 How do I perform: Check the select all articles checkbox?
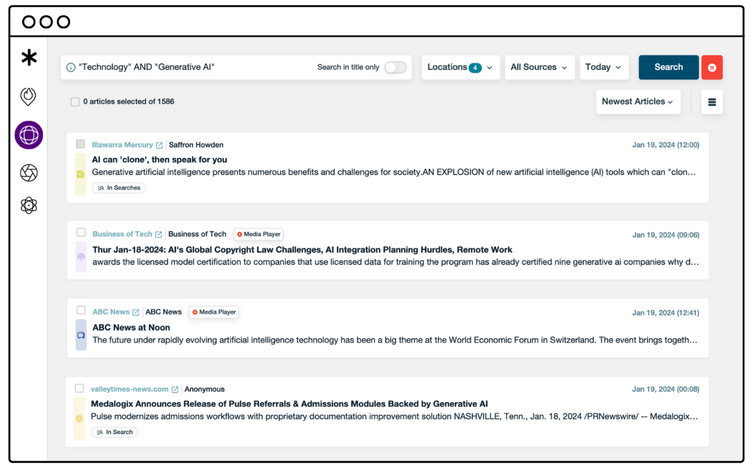click(75, 102)
